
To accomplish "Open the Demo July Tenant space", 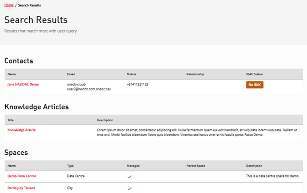I will [21, 188].
